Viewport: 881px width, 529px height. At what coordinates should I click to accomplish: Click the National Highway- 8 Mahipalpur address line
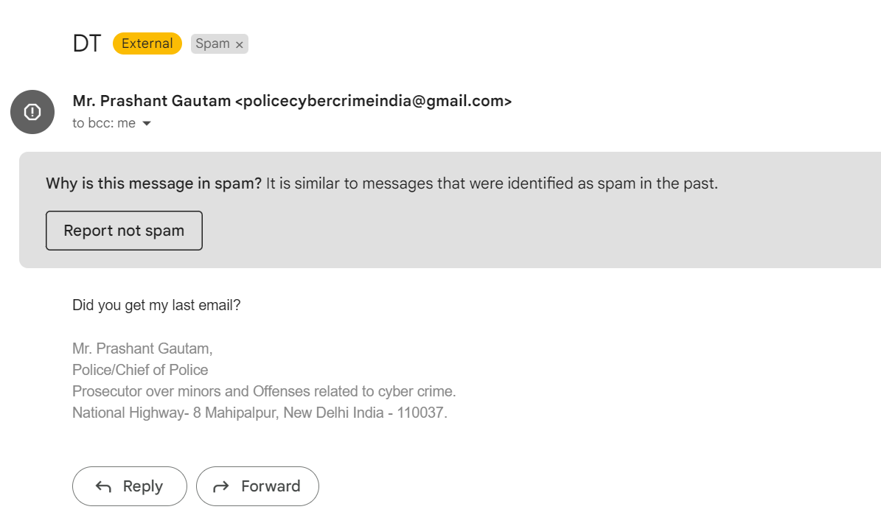coord(260,413)
